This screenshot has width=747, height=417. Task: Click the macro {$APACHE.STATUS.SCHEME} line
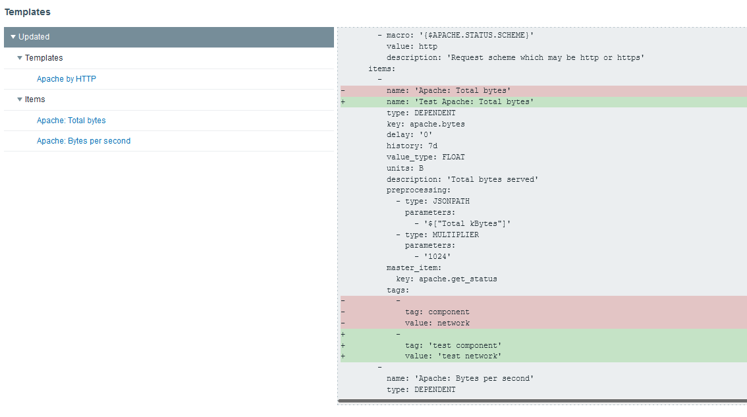(x=455, y=36)
